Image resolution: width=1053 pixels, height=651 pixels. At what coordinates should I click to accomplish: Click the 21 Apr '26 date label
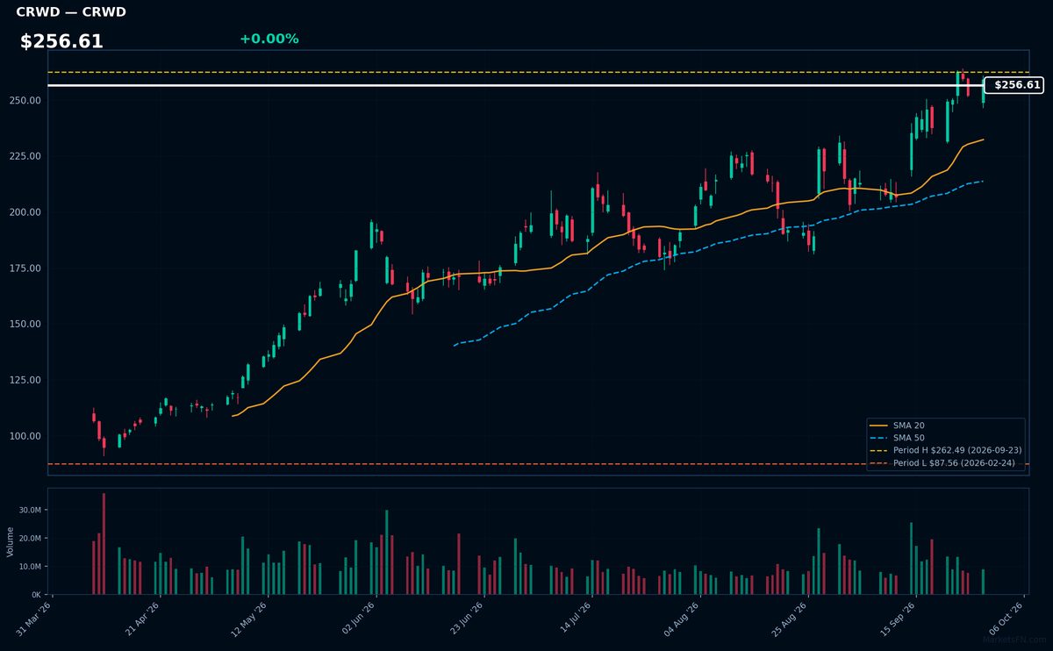[x=142, y=618]
